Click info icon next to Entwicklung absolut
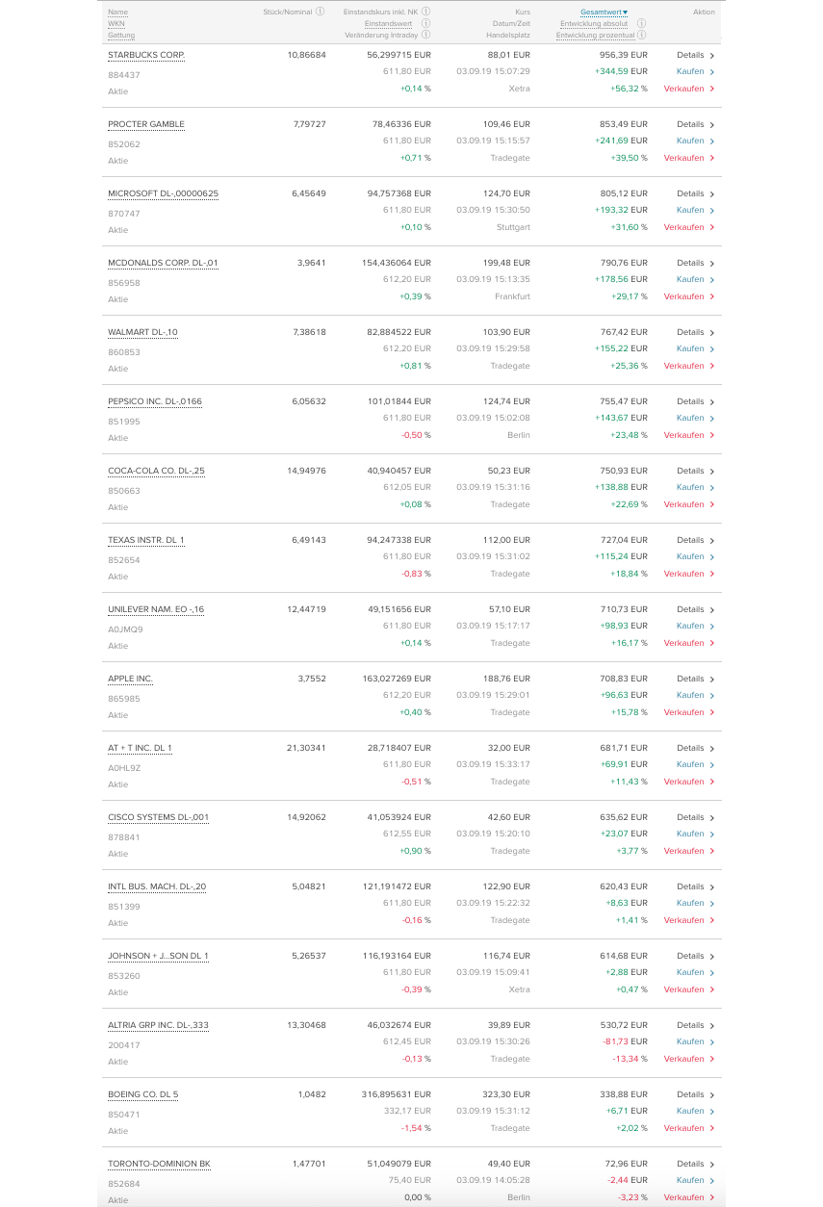 click(641, 23)
